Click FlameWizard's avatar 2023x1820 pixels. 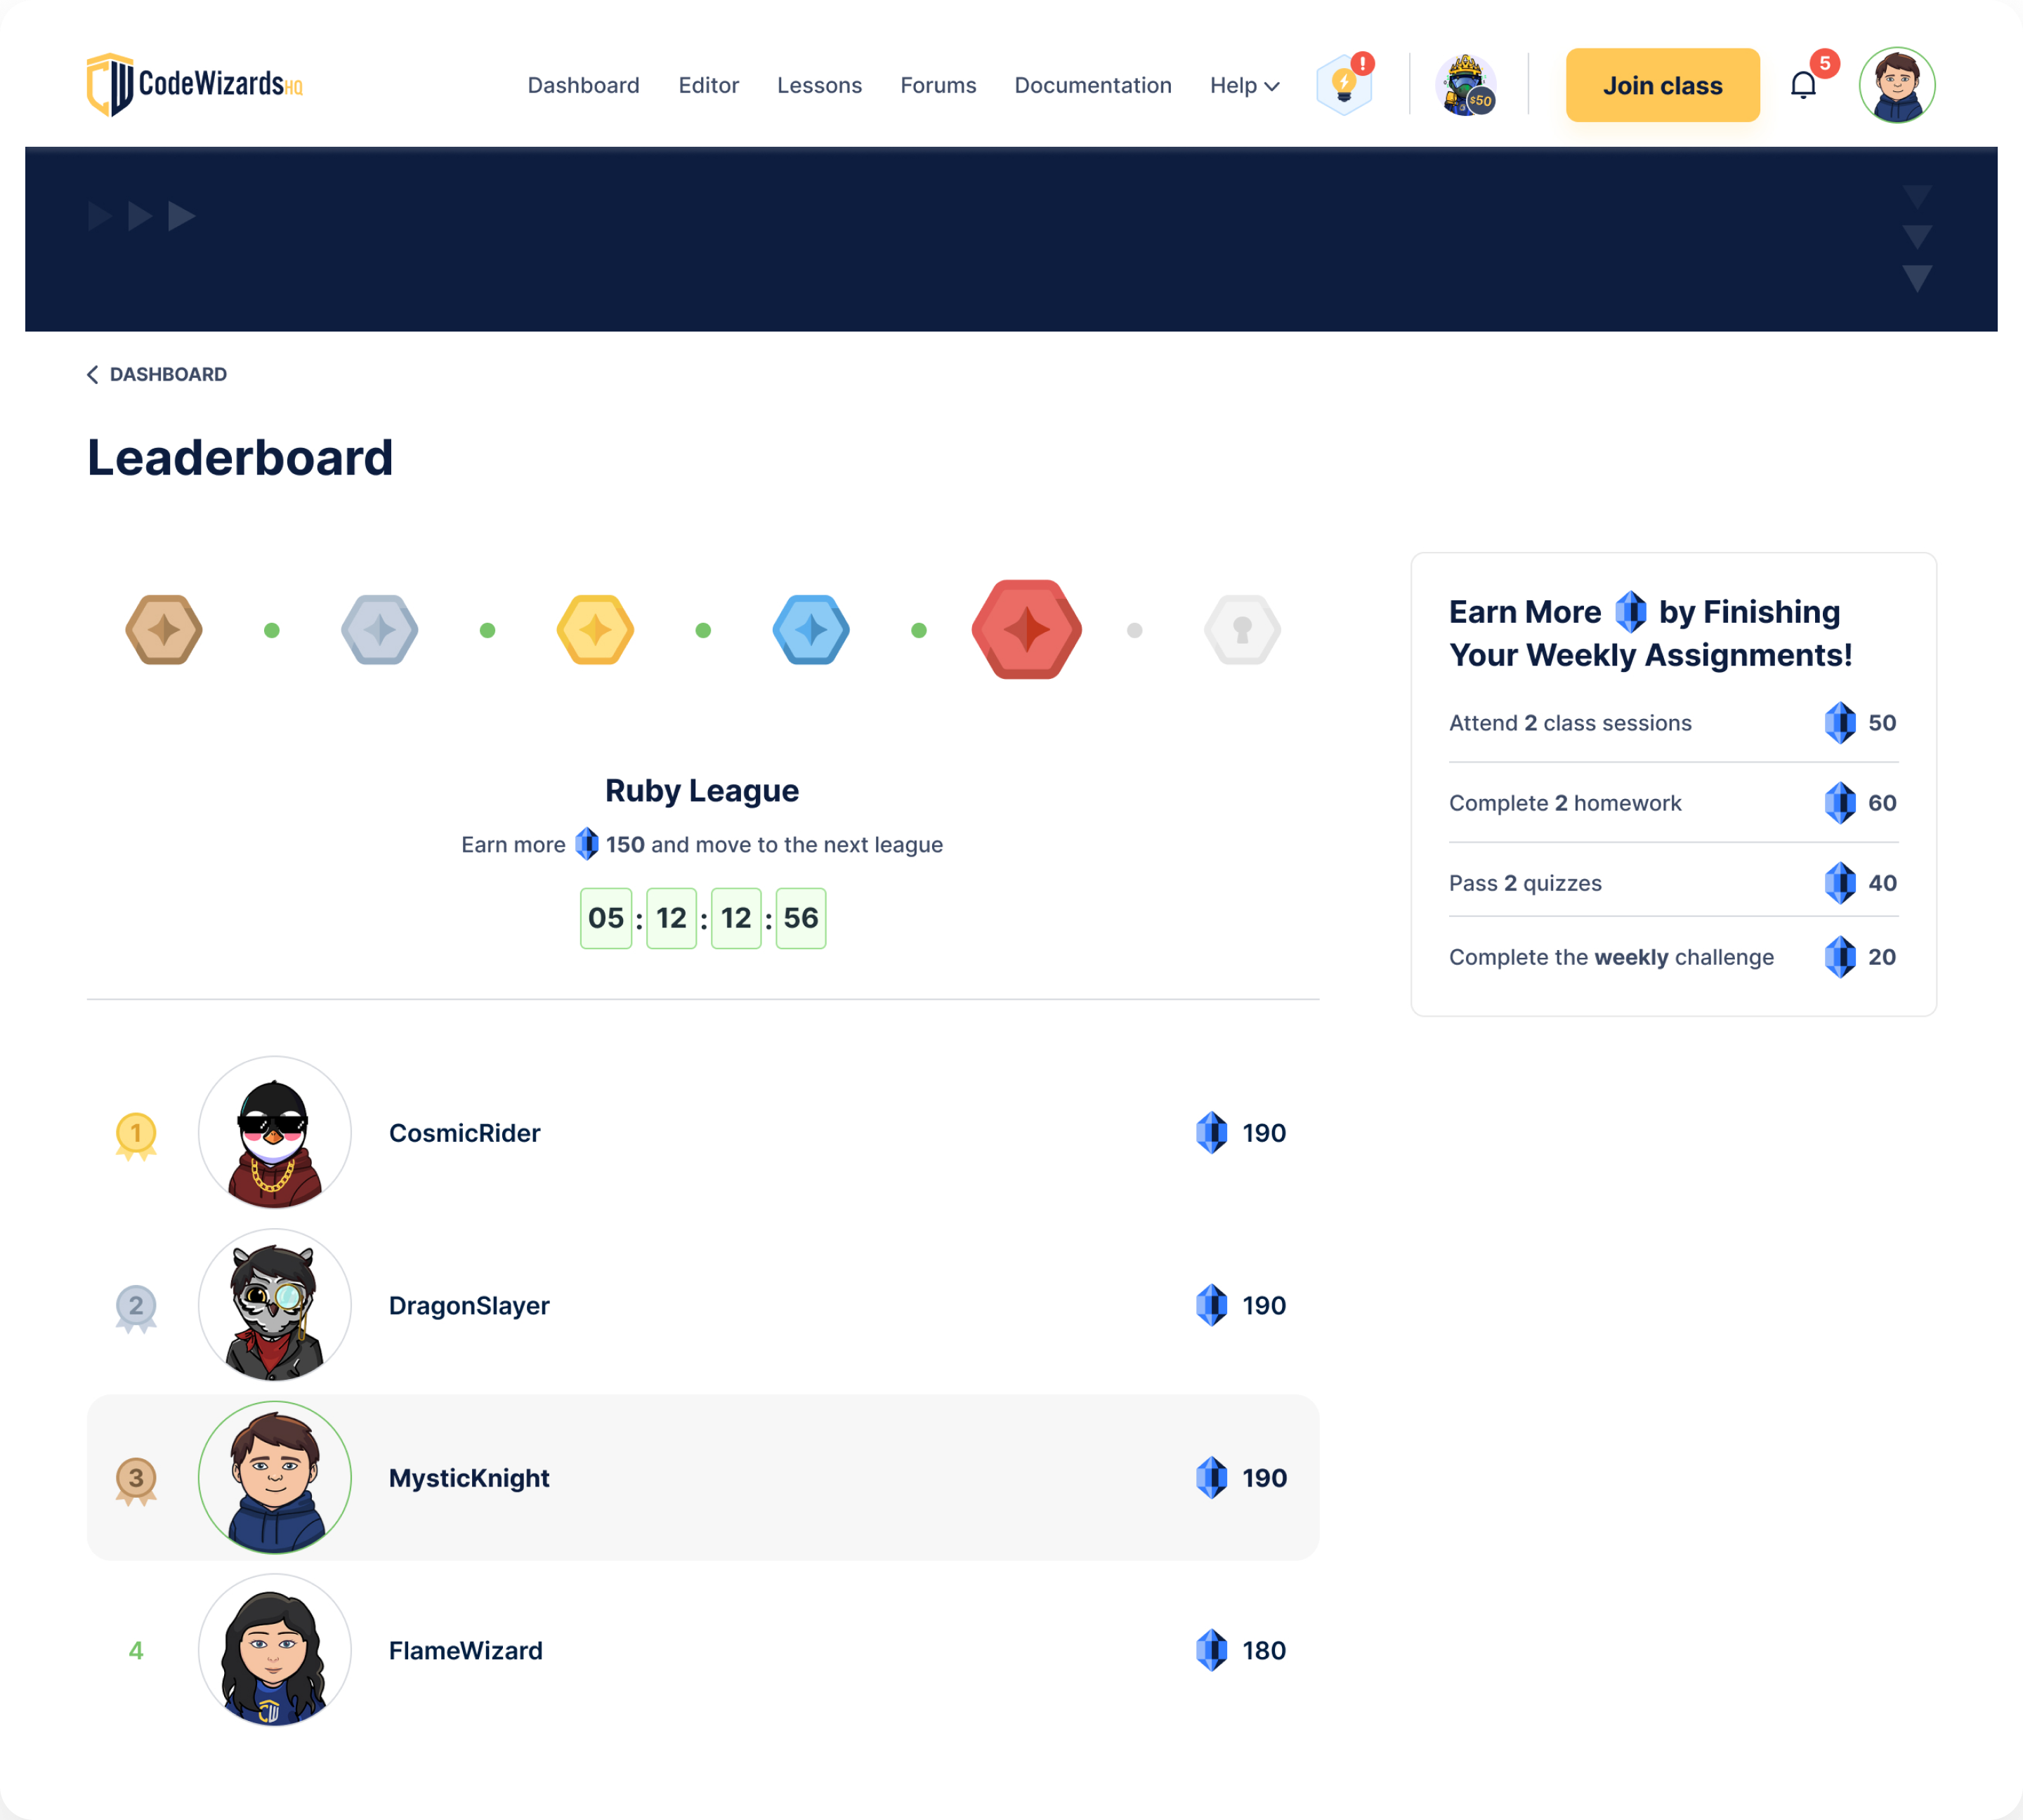[x=274, y=1650]
